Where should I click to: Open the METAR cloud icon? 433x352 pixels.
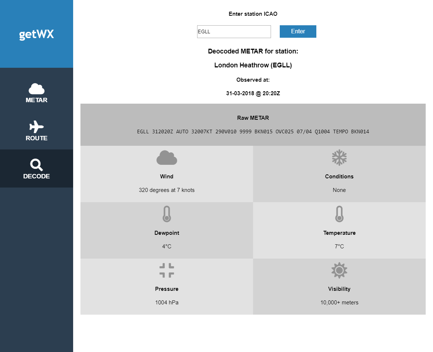[37, 89]
